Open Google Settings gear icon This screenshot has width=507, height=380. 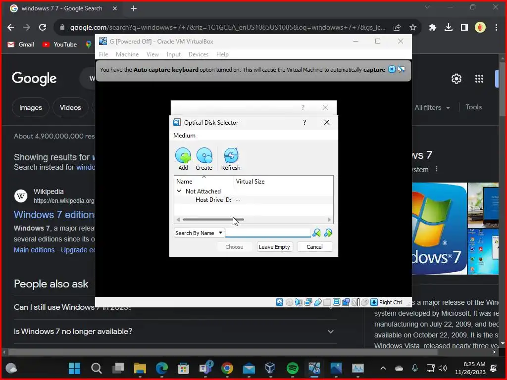click(456, 79)
